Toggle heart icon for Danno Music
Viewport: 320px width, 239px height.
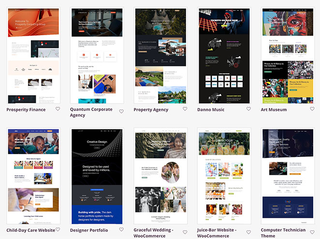(248, 109)
